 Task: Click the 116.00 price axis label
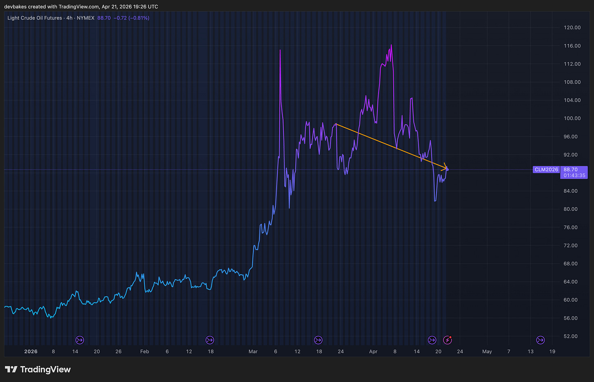pos(572,46)
